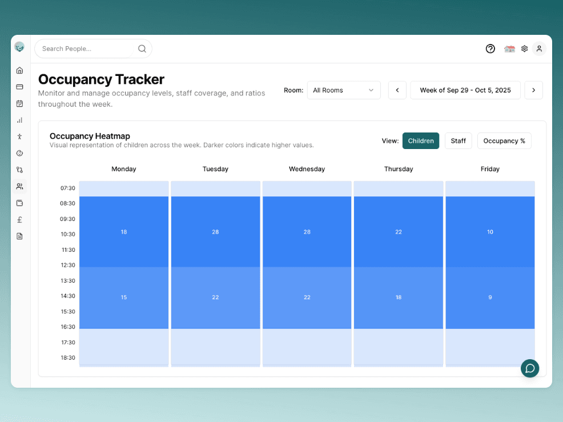
Task: Click the pound sterling finance icon
Action: [19, 219]
